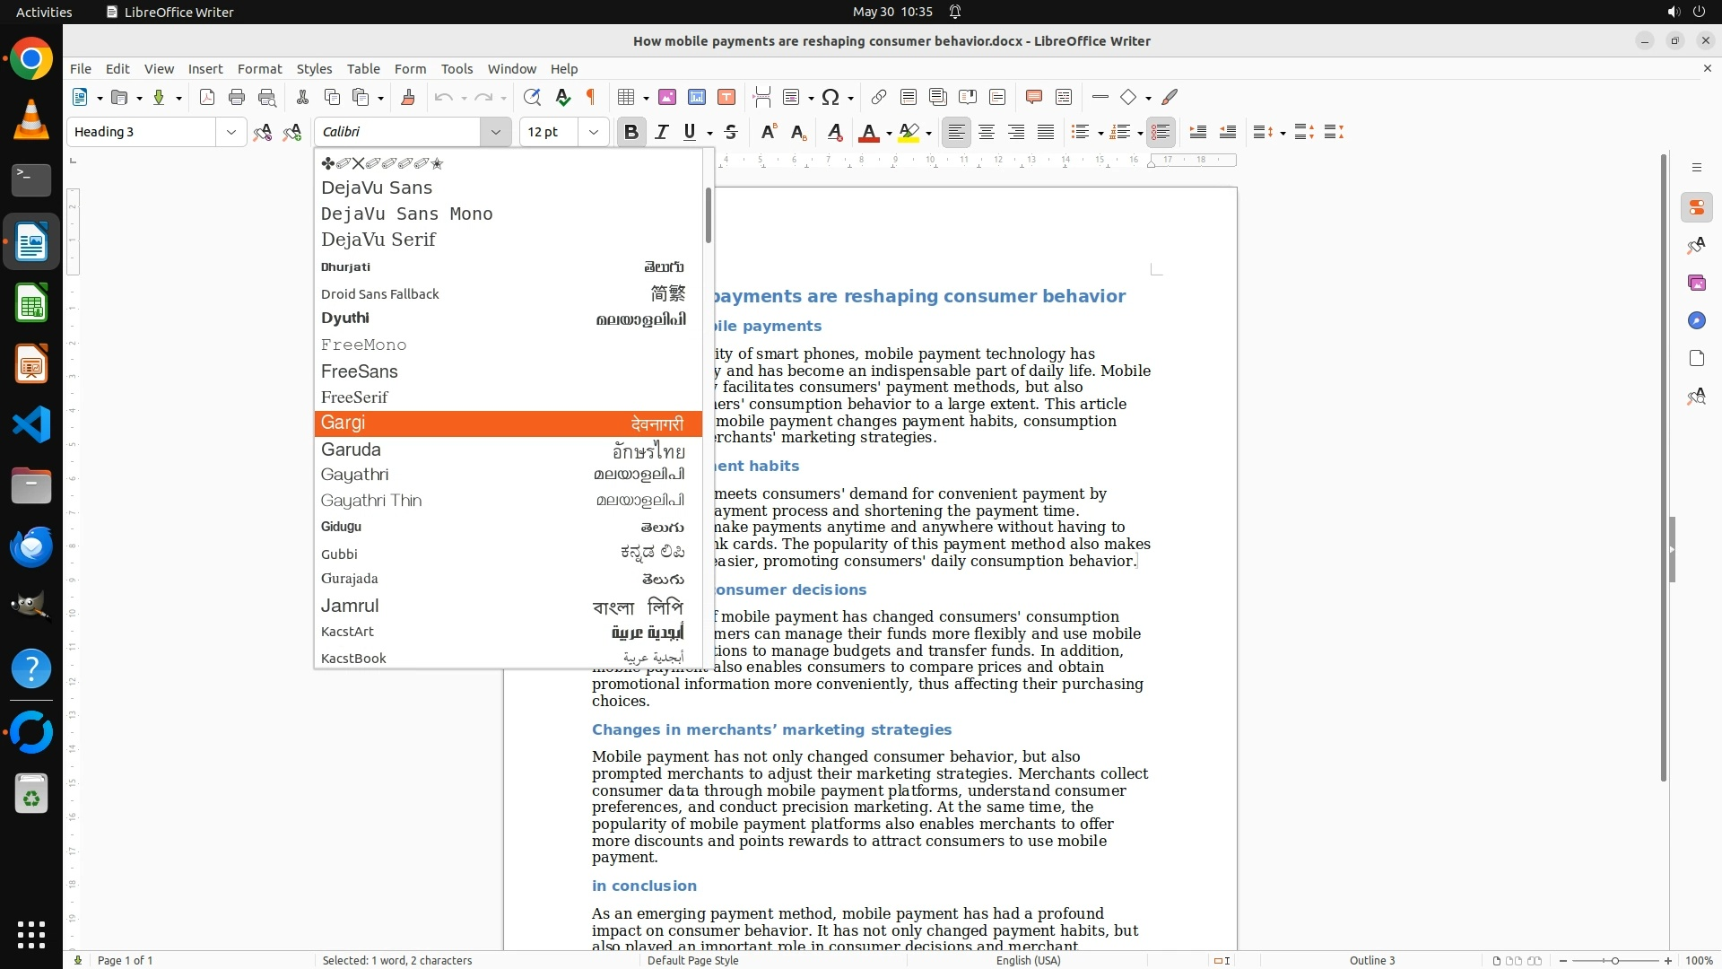Viewport: 1722px width, 969px height.
Task: Toggle formatting marks (pilcrow) button
Action: point(591,97)
